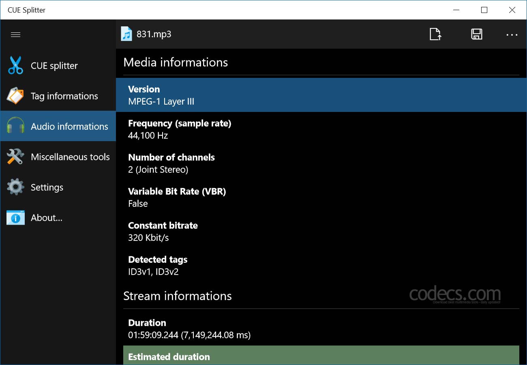Click the headphones Audio informations icon
The height and width of the screenshot is (365, 527).
(15, 126)
